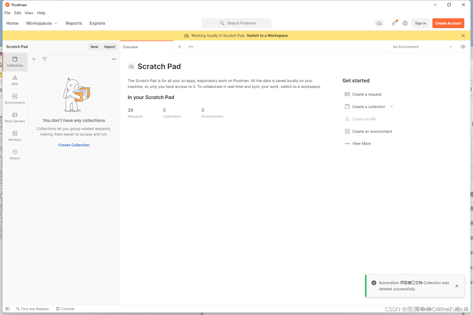Click the satellite capture requests icon
The height and width of the screenshot is (315, 473).
[394, 23]
